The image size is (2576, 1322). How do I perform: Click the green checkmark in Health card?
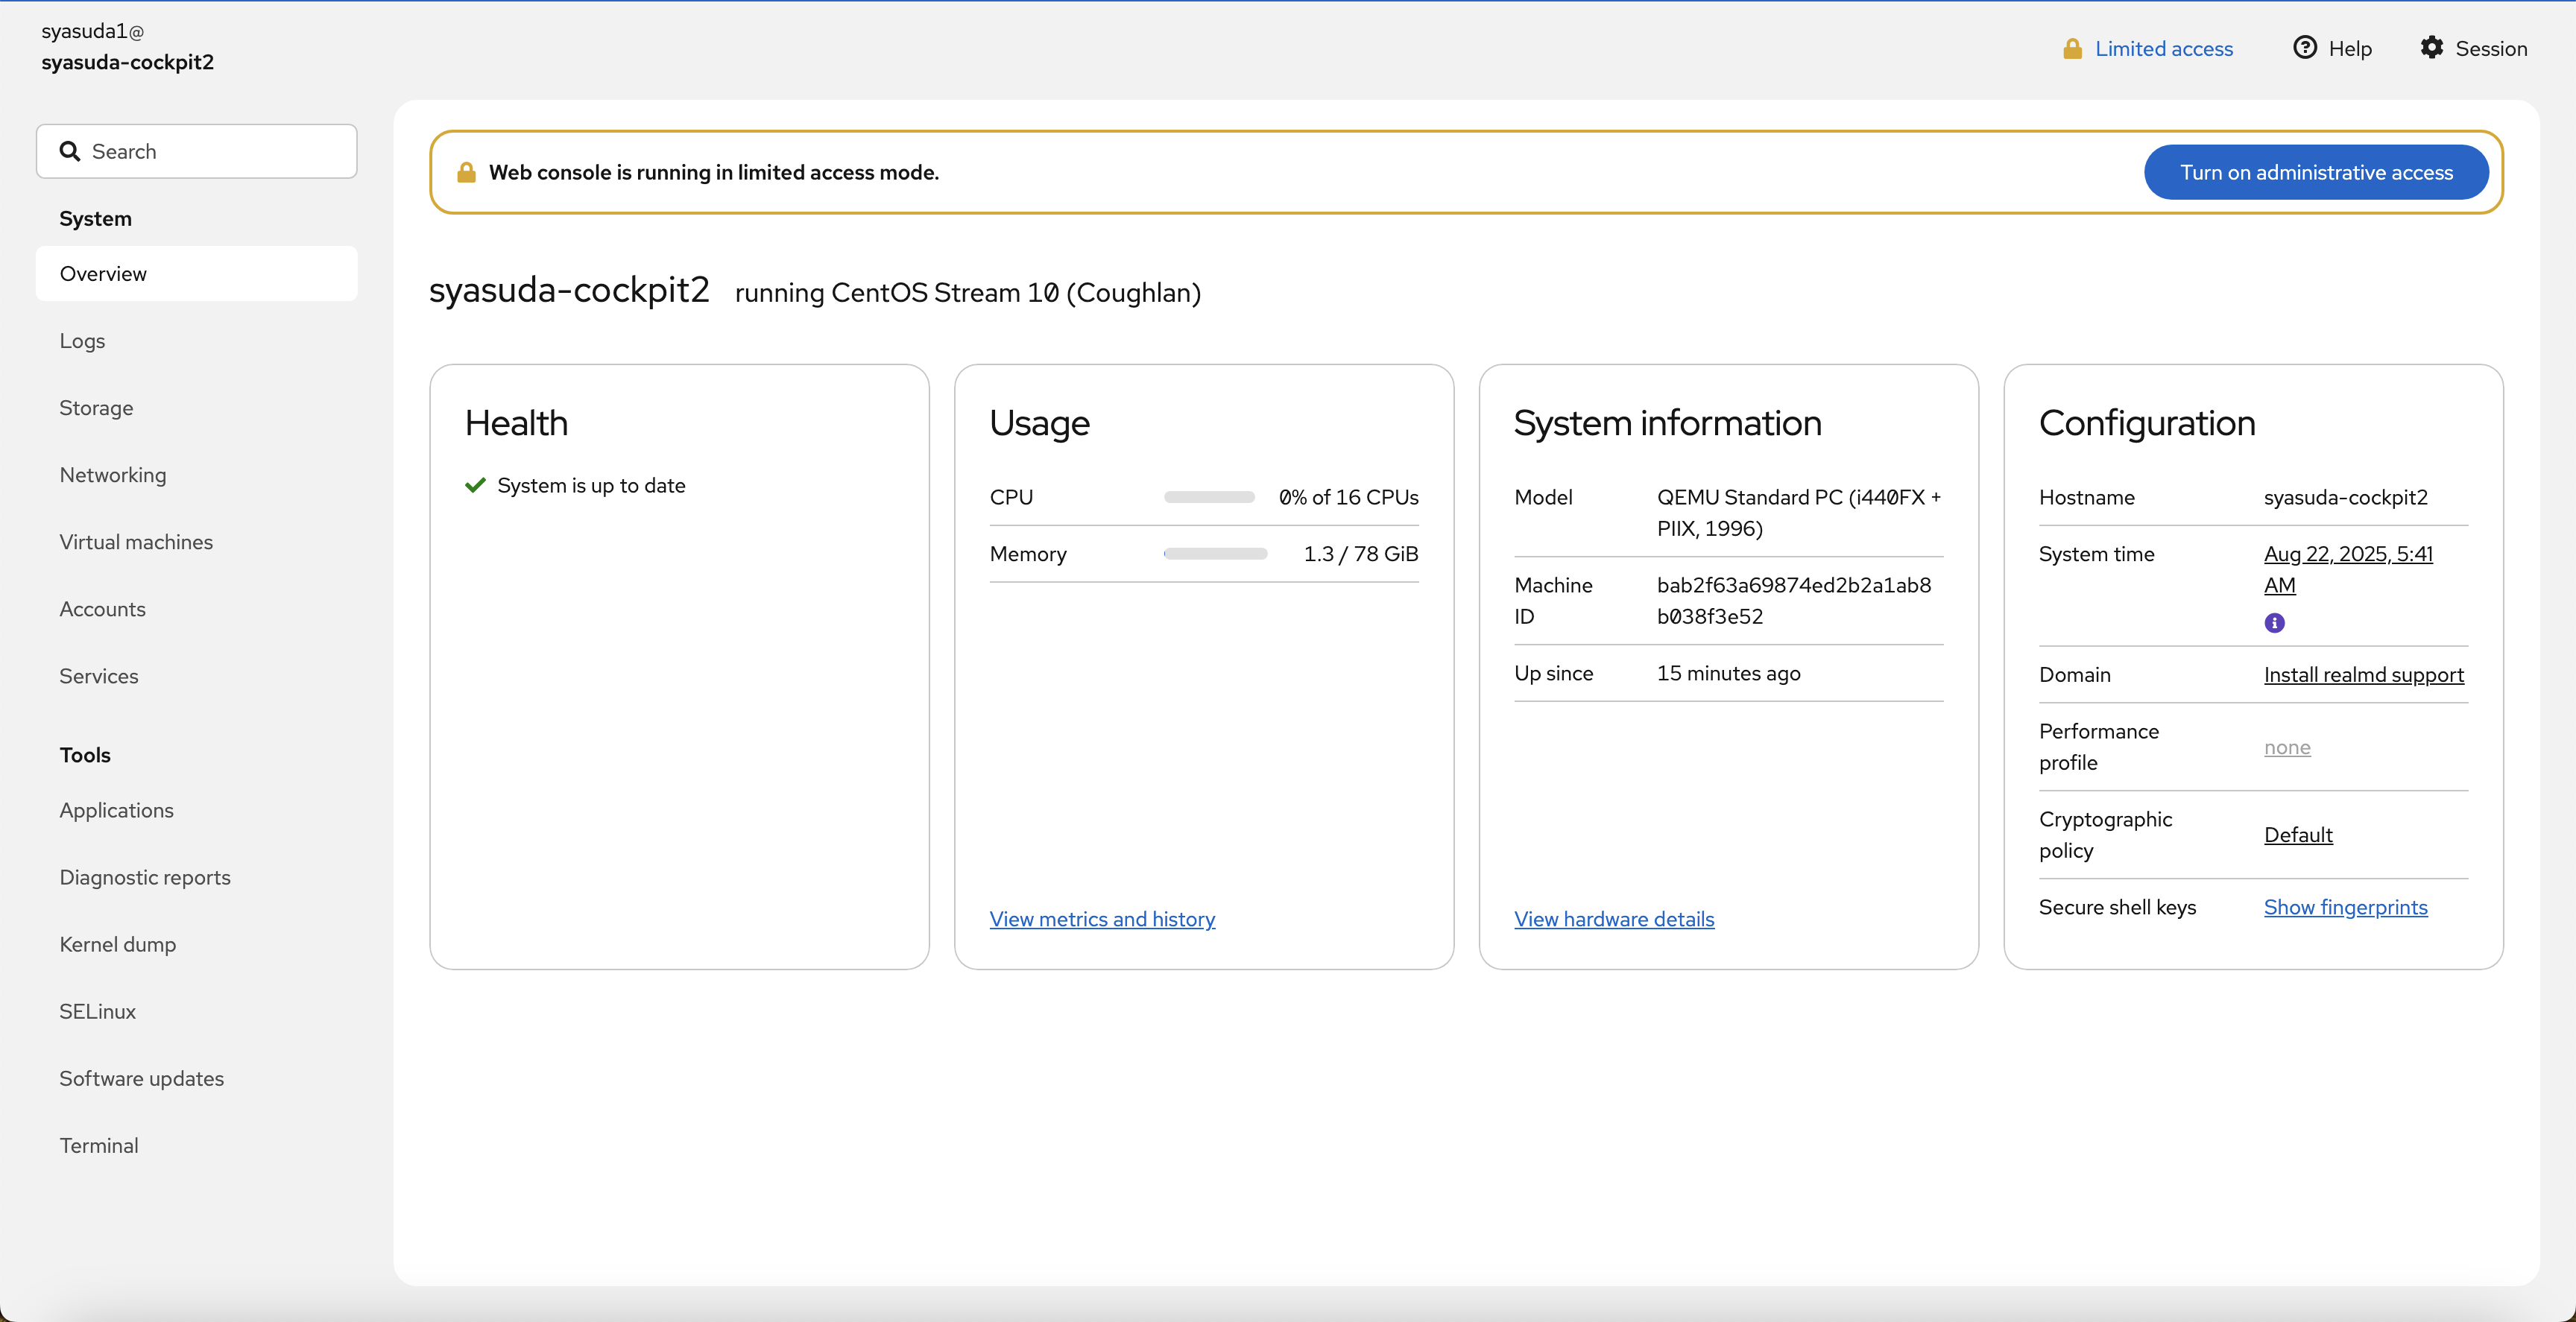click(x=475, y=485)
